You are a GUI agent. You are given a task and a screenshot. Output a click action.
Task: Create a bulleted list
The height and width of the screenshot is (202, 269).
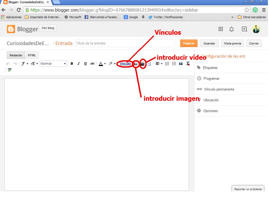coord(174,64)
